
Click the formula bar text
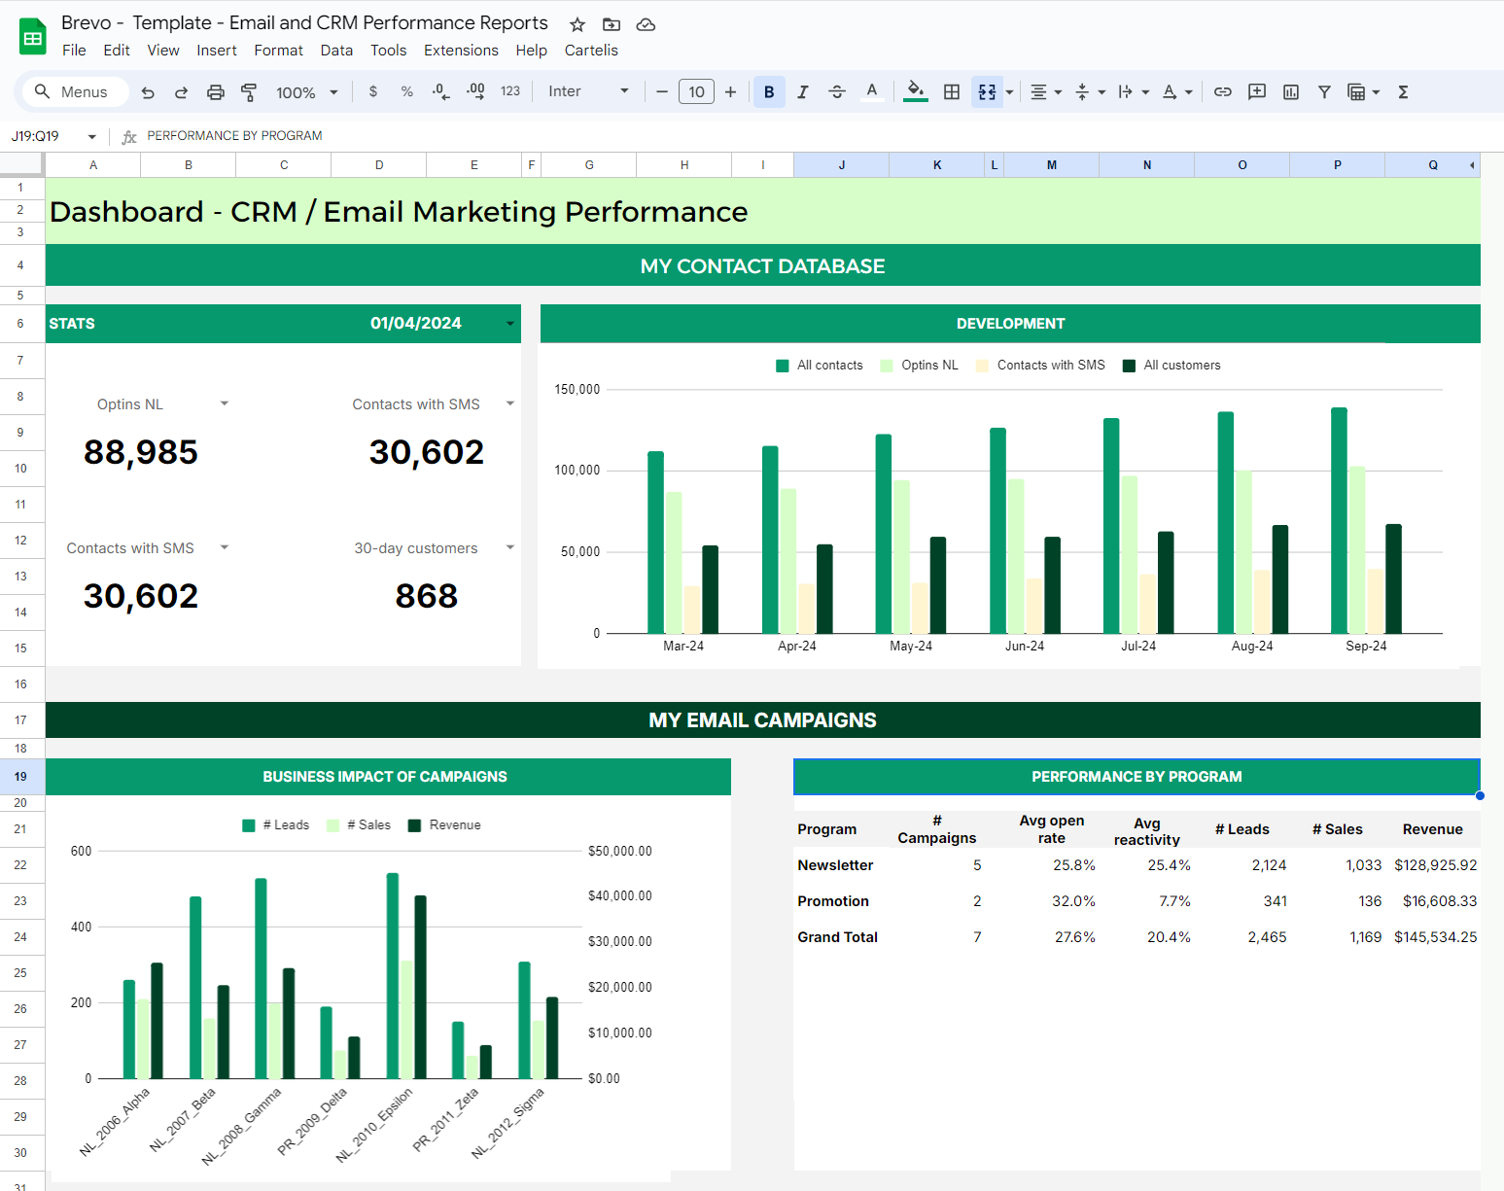coord(234,136)
